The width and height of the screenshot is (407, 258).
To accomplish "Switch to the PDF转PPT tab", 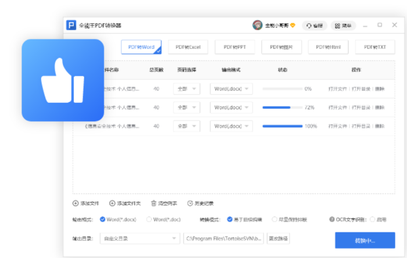I will pos(235,47).
